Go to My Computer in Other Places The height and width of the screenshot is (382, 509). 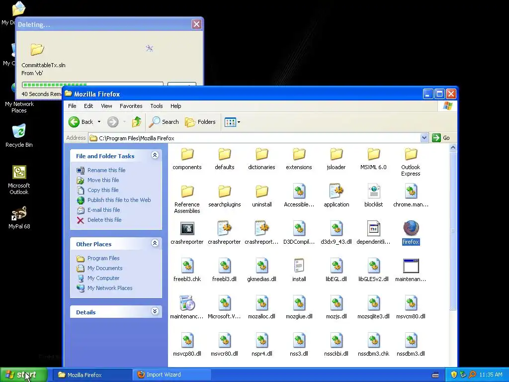[x=103, y=278]
